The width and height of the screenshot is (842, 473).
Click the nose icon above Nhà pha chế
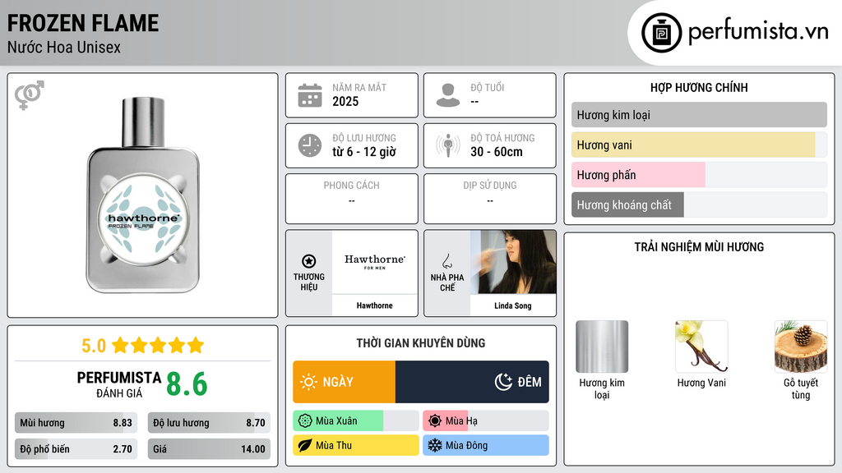[446, 261]
